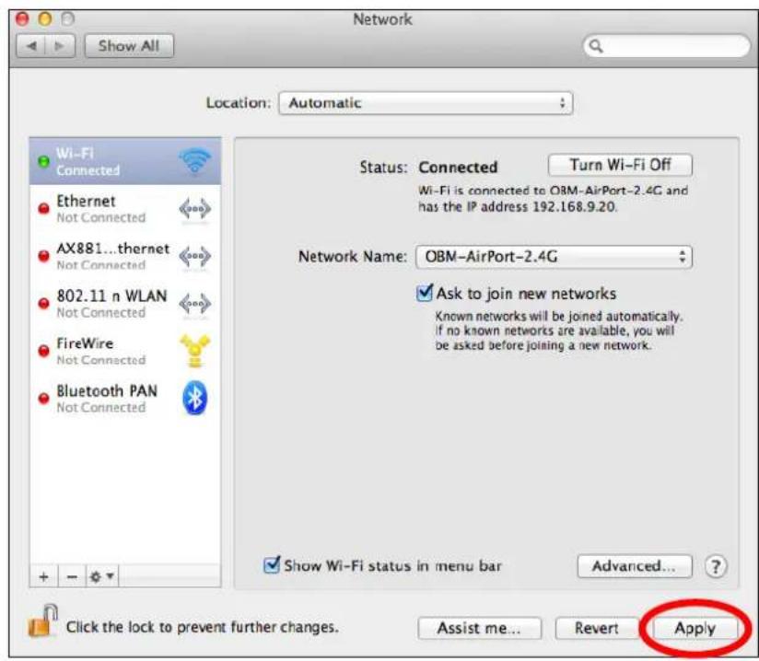Click the AX881...thernet arrows icon
Screen dimensions: 759x661
coord(194,256)
